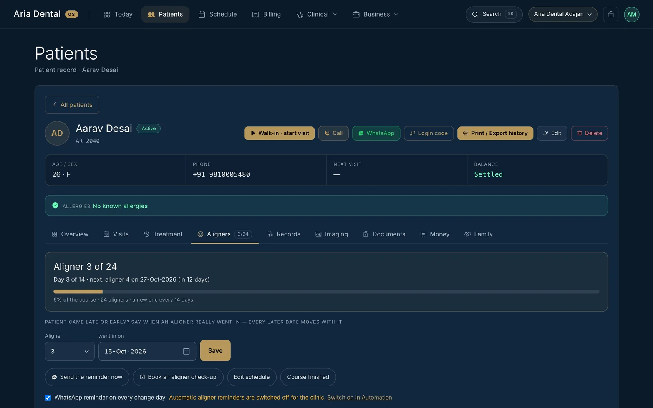653x408 pixels.
Task: Message patient via WhatsApp button
Action: point(376,133)
